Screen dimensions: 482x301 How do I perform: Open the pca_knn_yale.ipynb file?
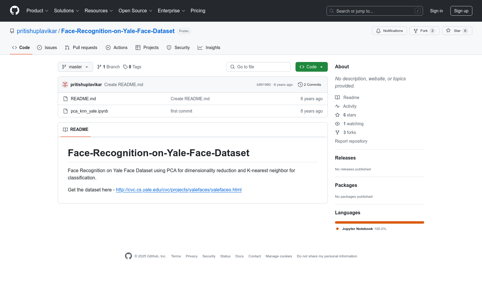pyautogui.click(x=89, y=111)
